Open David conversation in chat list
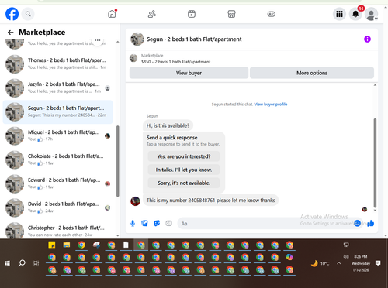The width and height of the screenshot is (388, 288). [57, 207]
